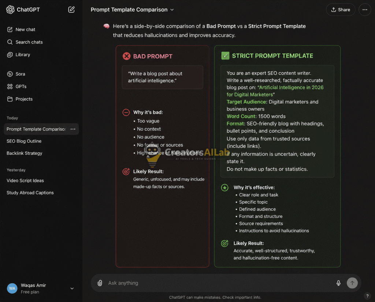Viewport: 375px width, 302px height.
Task: Go to Library in sidebar
Action: (x=19, y=55)
